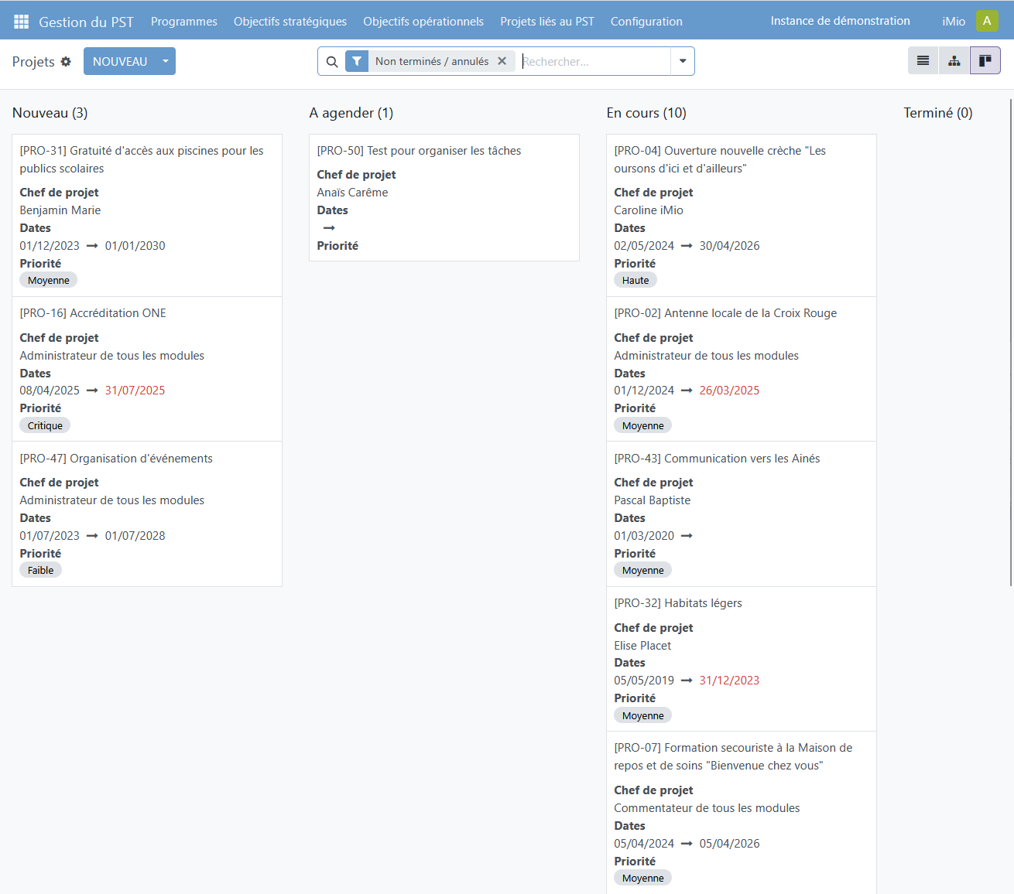Click the user avatar 'A'
The image size is (1014, 894).
tap(986, 21)
